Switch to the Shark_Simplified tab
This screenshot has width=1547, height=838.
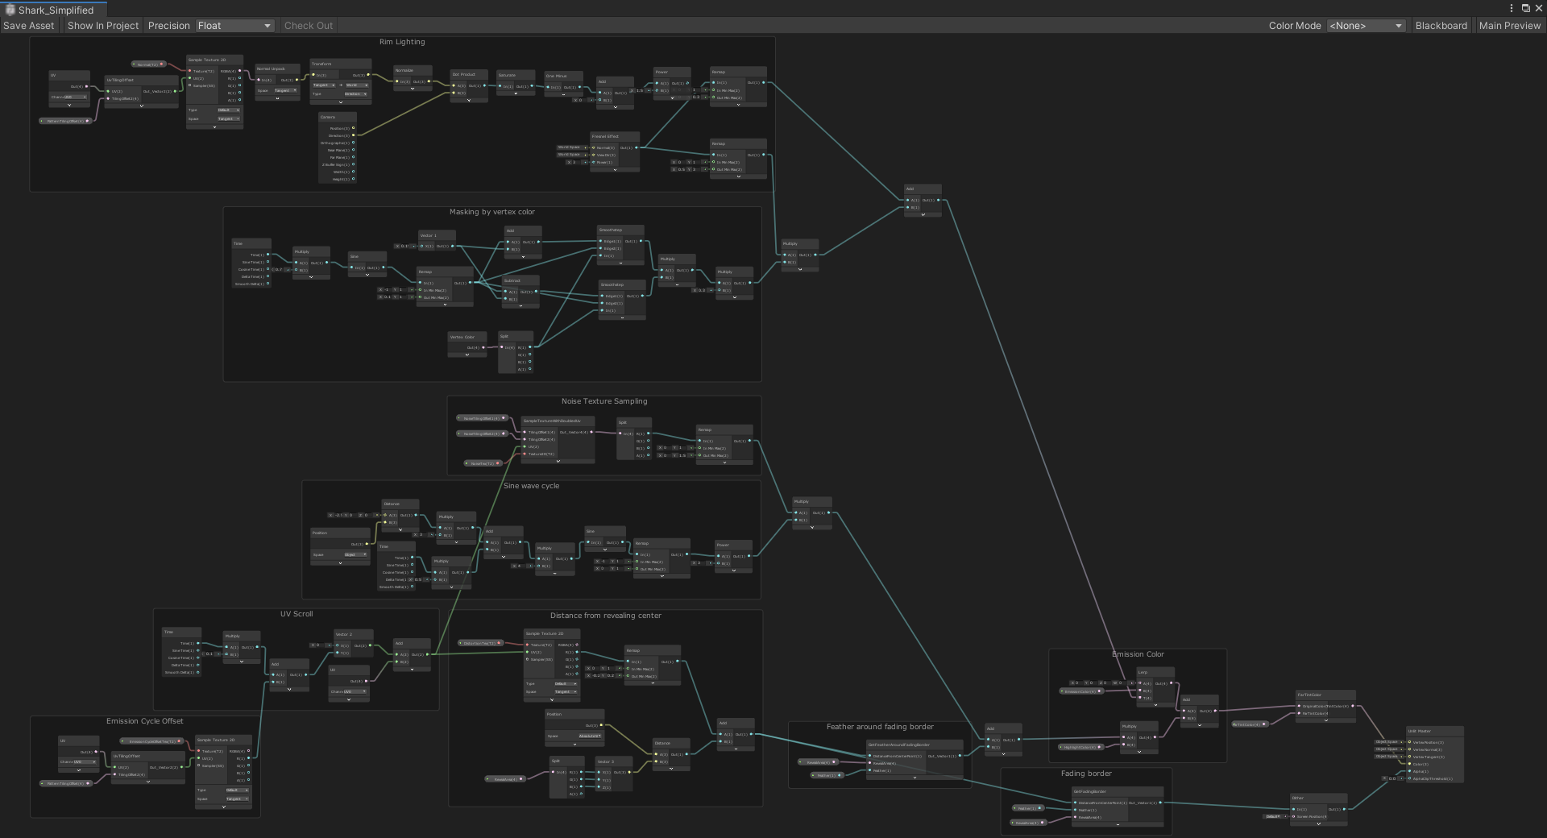(x=53, y=10)
